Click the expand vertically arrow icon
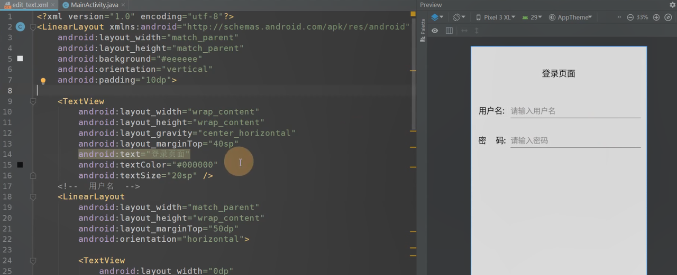Screen dimensions: 677x275 coord(476,31)
